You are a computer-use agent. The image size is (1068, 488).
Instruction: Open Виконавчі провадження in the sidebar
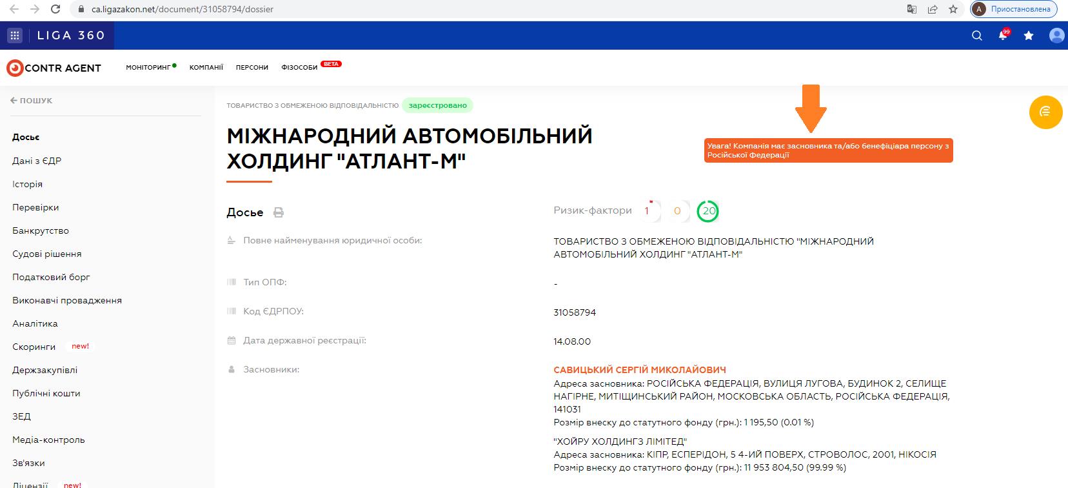67,300
